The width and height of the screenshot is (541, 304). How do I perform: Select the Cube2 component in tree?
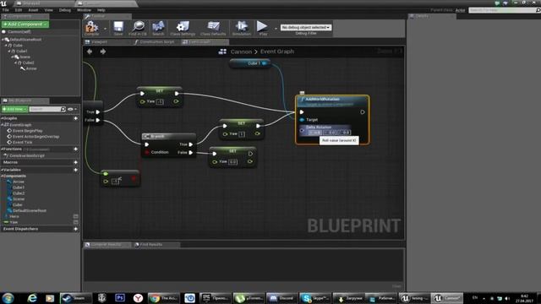(28, 62)
